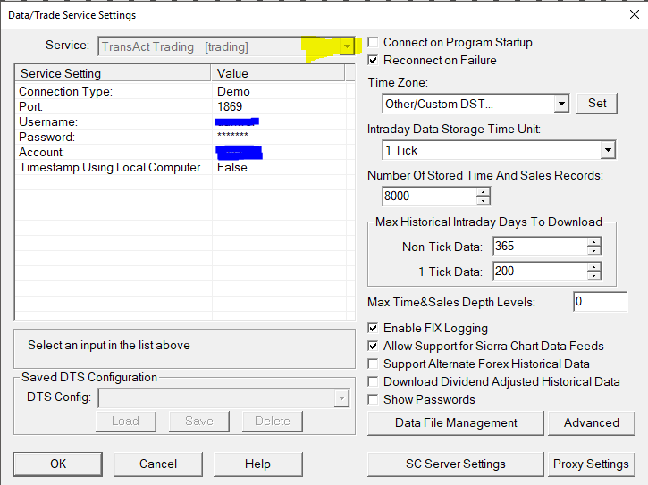Viewport: 648px width, 485px height.
Task: Click the Value column header
Action: pyautogui.click(x=278, y=73)
